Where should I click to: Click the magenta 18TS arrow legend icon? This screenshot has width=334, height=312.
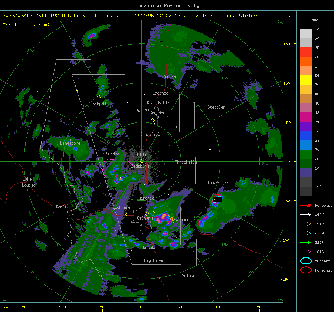click(306, 252)
